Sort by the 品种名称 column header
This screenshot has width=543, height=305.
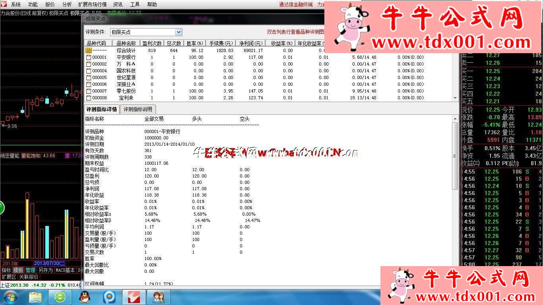126,43
